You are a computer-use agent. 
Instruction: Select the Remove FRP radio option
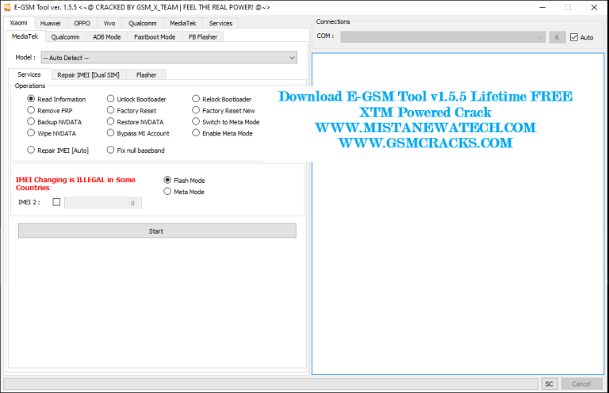pos(31,111)
